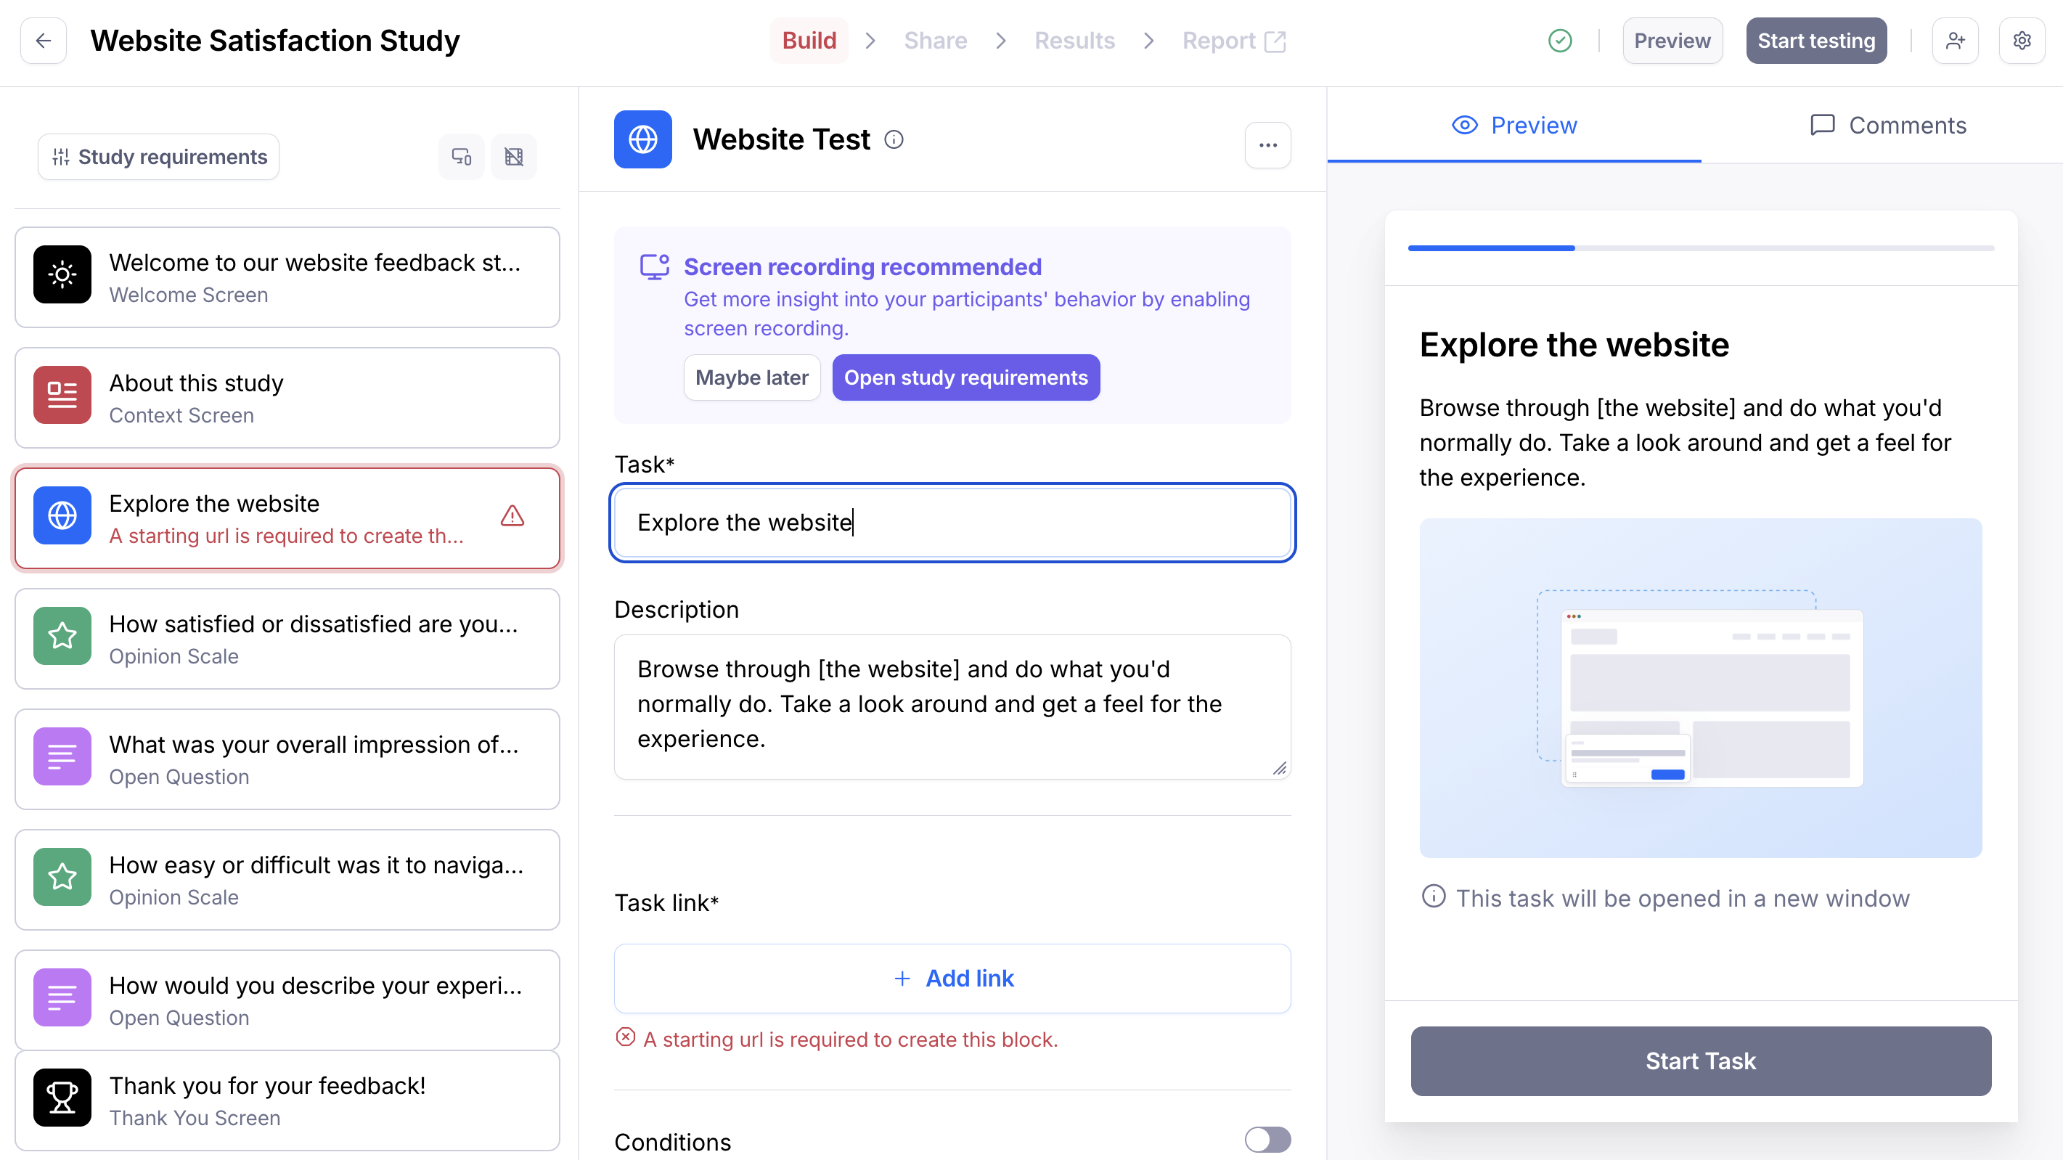Click the back arrow icon
This screenshot has width=2063, height=1160.
pos(44,41)
